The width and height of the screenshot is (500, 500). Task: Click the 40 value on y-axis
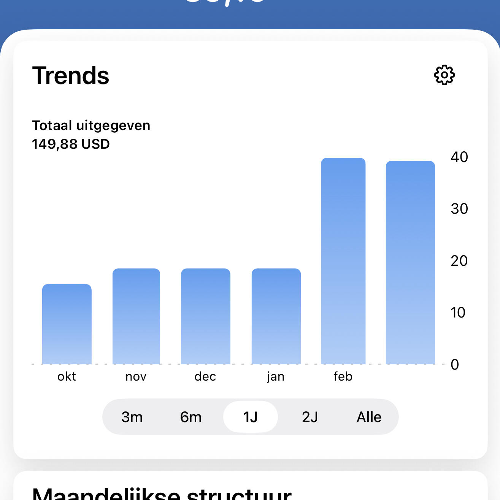[459, 157]
